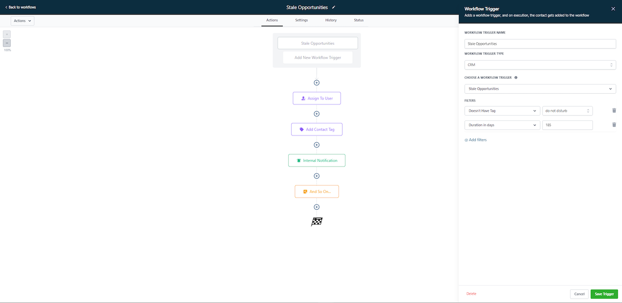Open the Add Contact Tag action

tap(317, 129)
